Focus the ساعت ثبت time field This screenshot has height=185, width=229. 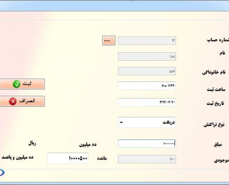147,86
